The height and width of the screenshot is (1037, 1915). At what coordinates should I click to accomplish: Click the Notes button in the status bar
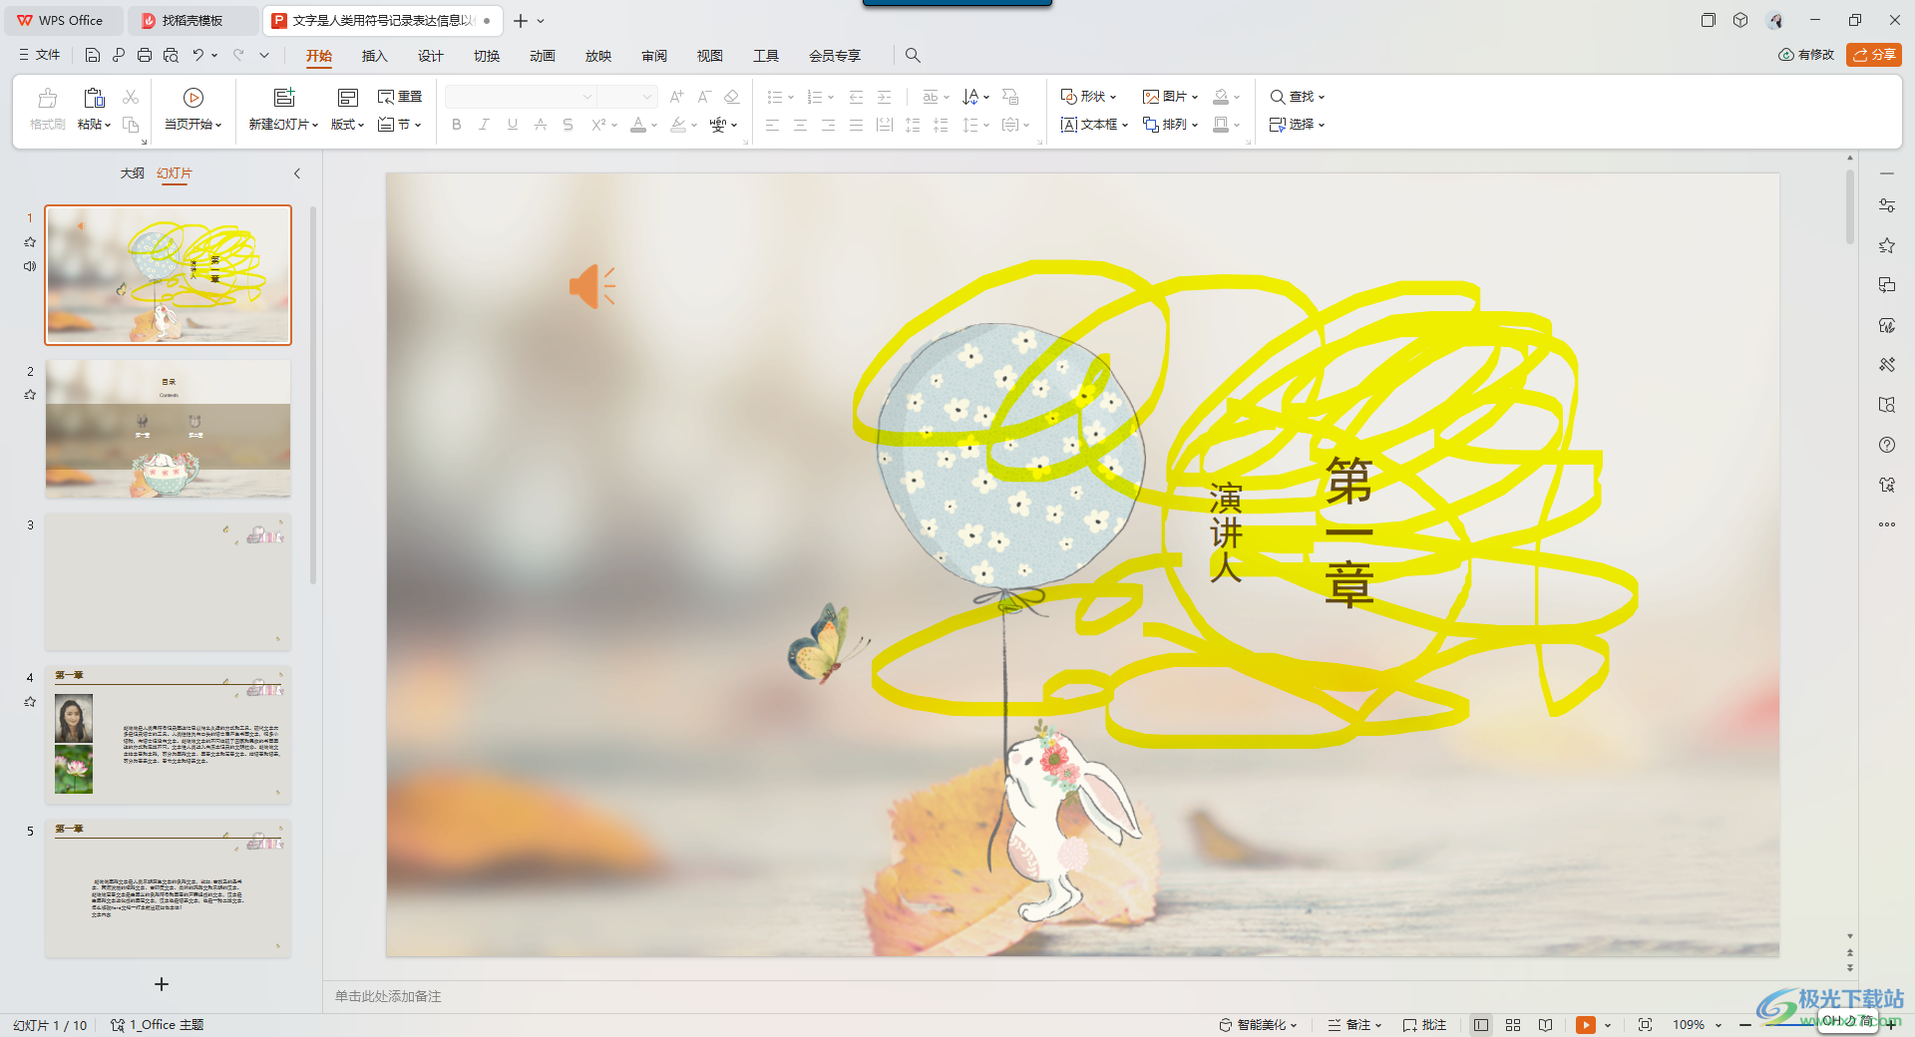coord(1354,1025)
